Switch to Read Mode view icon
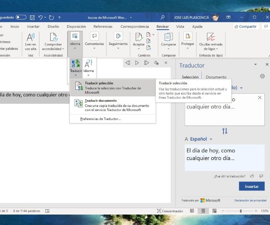Image resolution: width=270 pixels, height=225 pixels. (192, 211)
